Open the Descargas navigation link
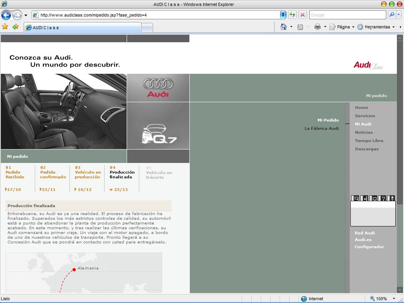Viewport: 404px width, 303px height. pos(367,149)
